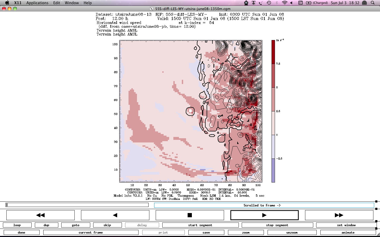Click the stop segment button
The height and width of the screenshot is (237, 380).
pyautogui.click(x=277, y=225)
